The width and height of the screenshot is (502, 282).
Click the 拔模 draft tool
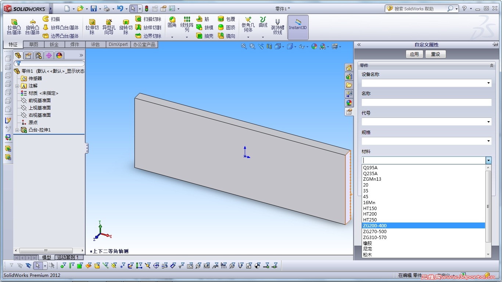[x=205, y=28]
